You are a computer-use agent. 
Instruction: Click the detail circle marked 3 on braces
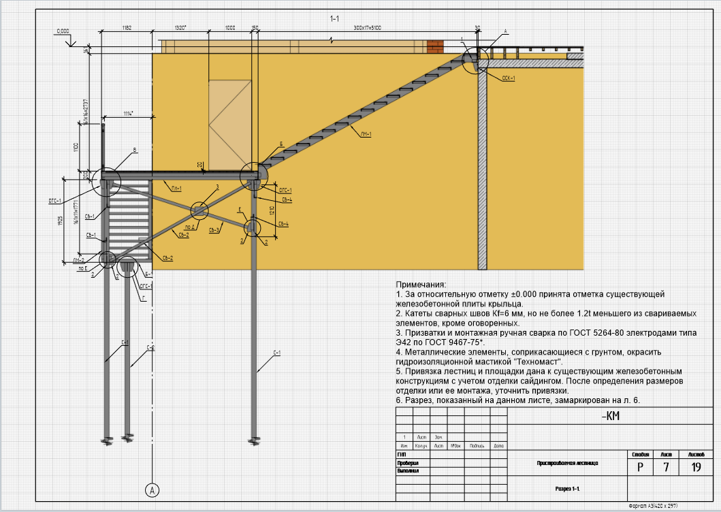[199, 210]
